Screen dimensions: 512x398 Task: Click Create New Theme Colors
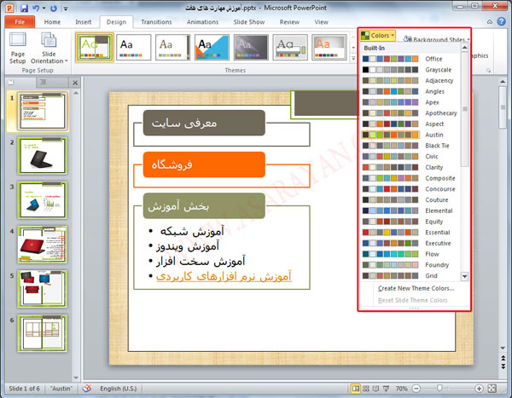[x=416, y=288]
